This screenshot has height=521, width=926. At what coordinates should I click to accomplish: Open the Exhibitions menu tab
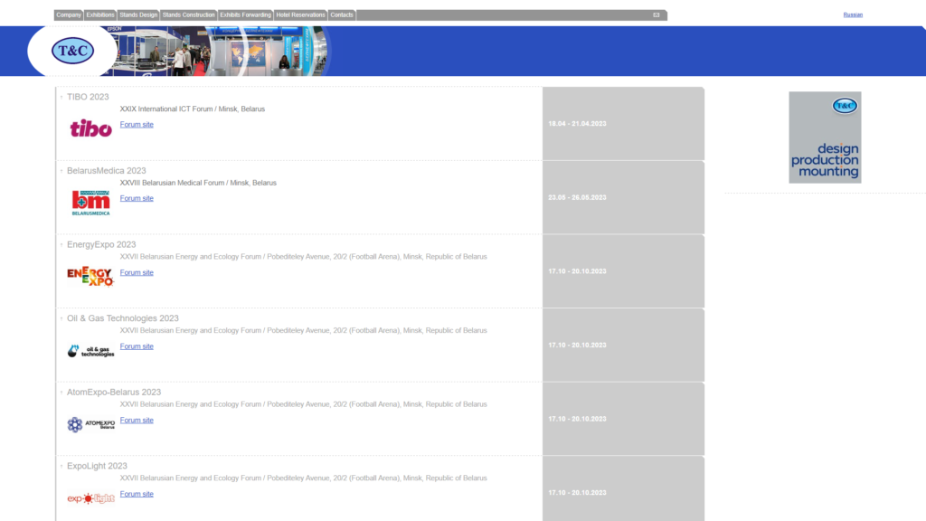coord(100,15)
